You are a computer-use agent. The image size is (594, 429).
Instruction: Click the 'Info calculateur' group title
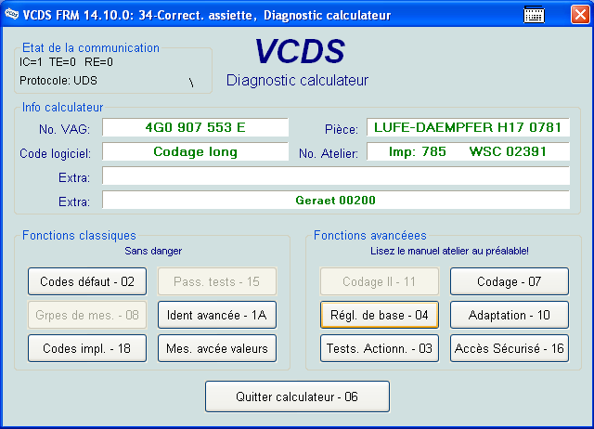tap(62, 108)
